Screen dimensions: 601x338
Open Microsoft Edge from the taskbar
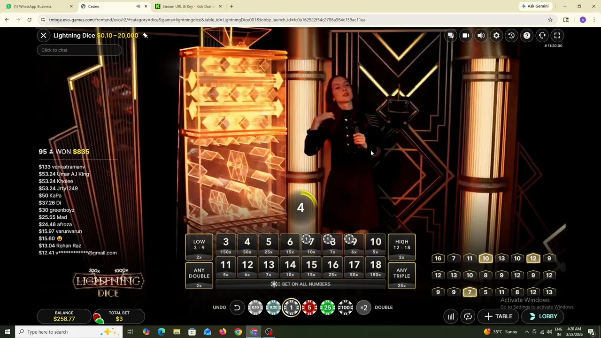point(162,332)
